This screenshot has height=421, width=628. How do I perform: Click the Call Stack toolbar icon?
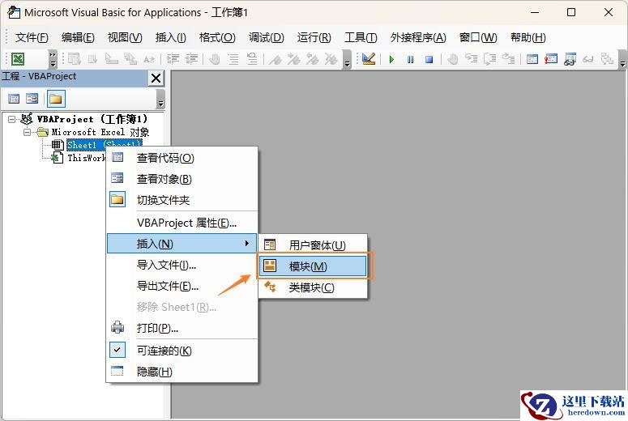pyautogui.click(x=607, y=59)
